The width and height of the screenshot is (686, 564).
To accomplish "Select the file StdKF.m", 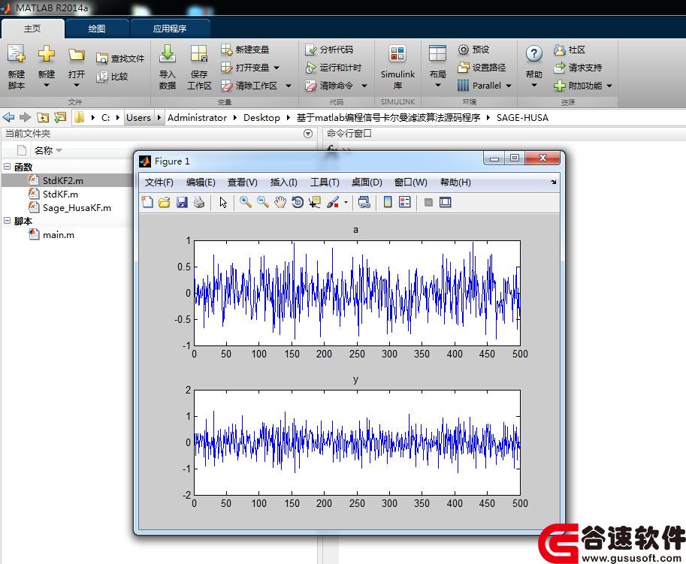I will point(60,194).
